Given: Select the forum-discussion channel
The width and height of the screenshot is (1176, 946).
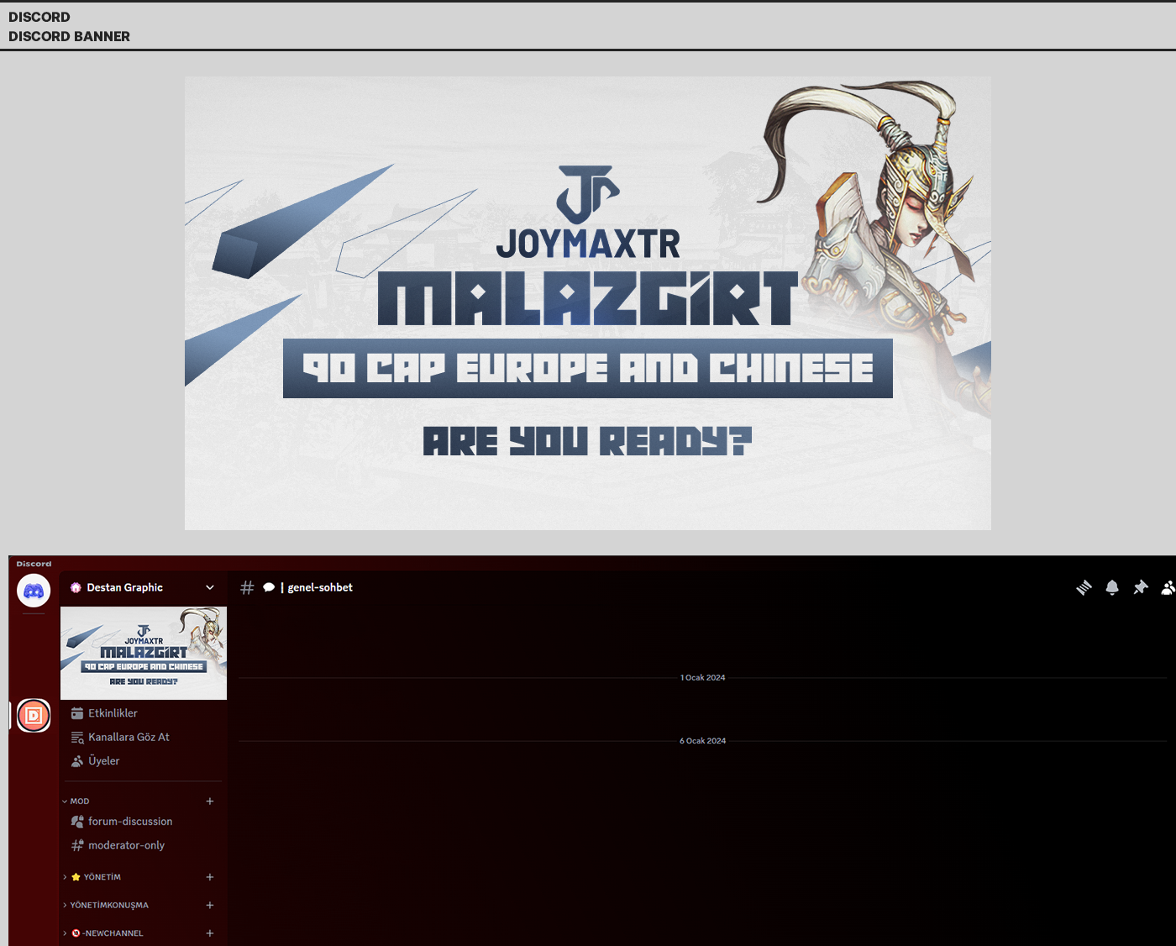Looking at the screenshot, I should coord(130,822).
